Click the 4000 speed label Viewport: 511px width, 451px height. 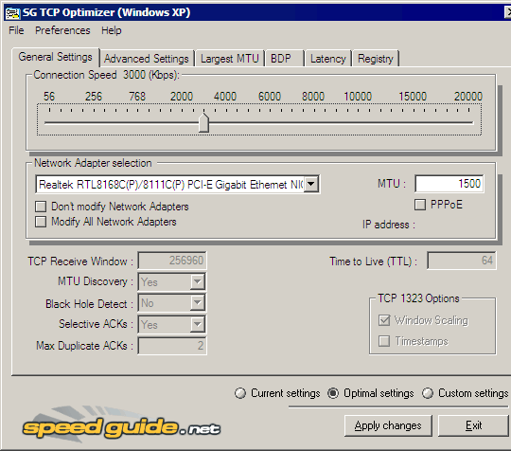pos(225,97)
